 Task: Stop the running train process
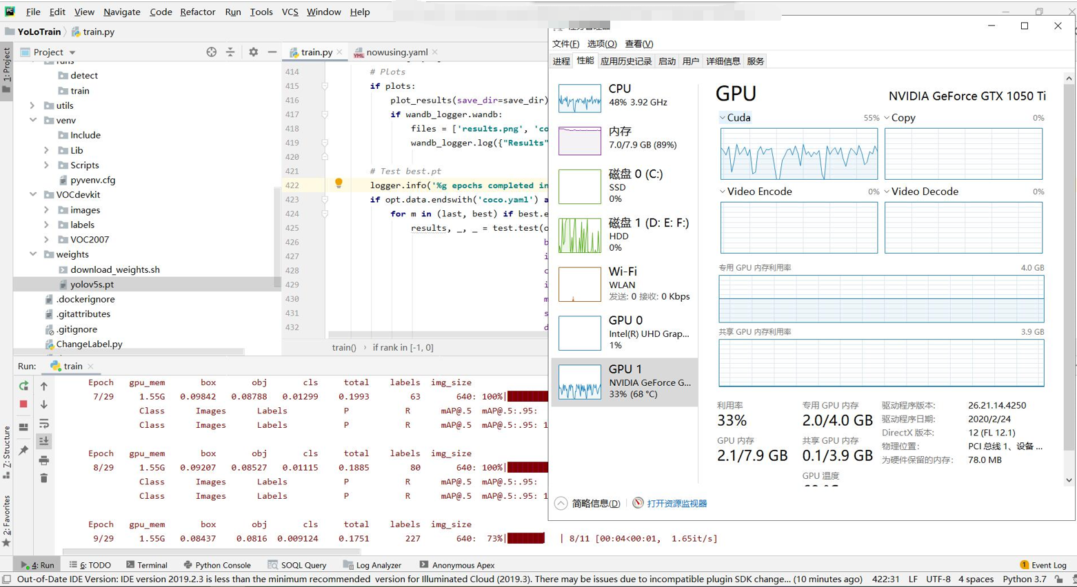click(x=23, y=404)
